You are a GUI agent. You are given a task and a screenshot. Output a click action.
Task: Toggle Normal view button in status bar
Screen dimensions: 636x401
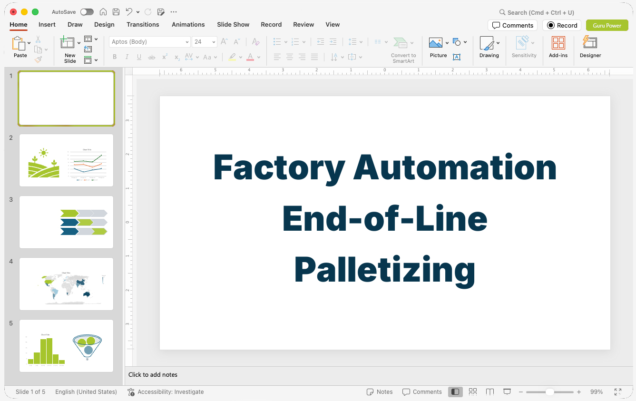[456, 391]
